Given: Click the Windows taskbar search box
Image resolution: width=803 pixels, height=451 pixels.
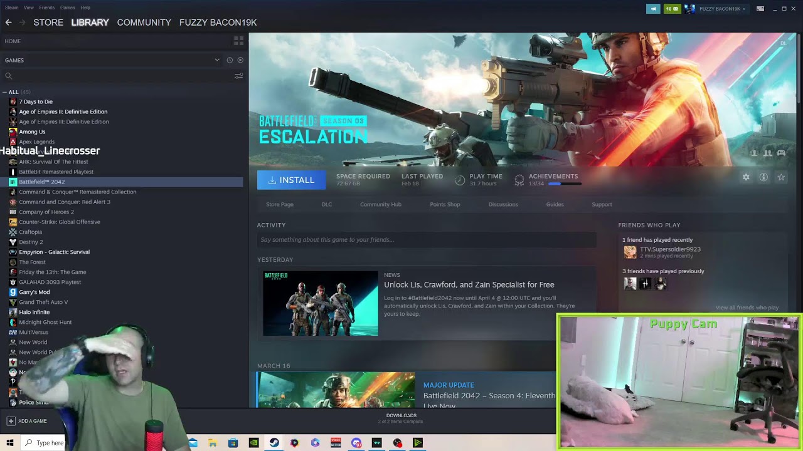Looking at the screenshot, I should pos(43,443).
